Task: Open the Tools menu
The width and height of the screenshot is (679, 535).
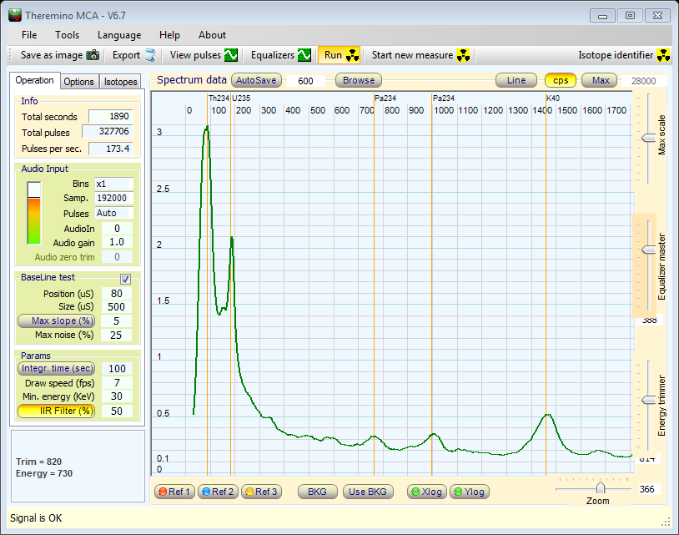Action: pos(68,35)
